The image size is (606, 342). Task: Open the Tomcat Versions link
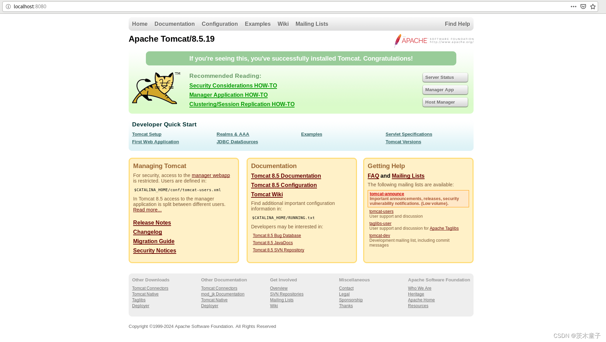(403, 142)
